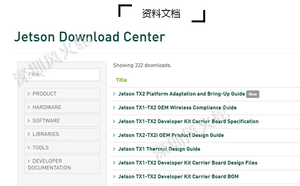This screenshot has height=186, width=300.
Task: Expand the HARDWARE filter category
Action: tap(62, 107)
